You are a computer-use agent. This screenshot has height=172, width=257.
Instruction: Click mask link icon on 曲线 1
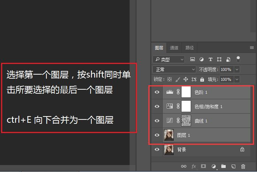(x=178, y=121)
